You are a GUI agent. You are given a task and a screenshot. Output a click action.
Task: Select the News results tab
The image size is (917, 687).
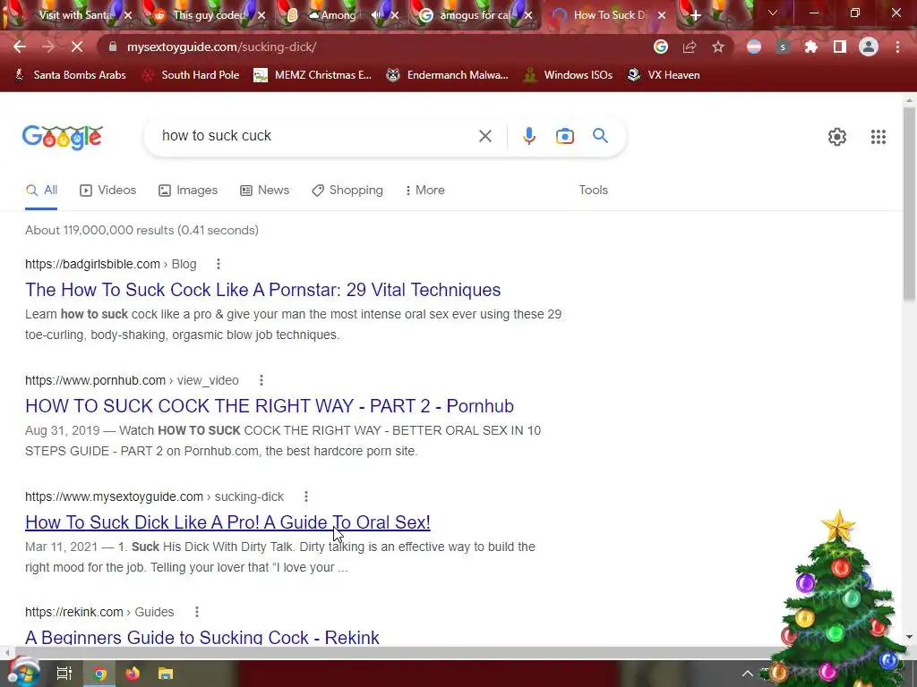coord(265,190)
